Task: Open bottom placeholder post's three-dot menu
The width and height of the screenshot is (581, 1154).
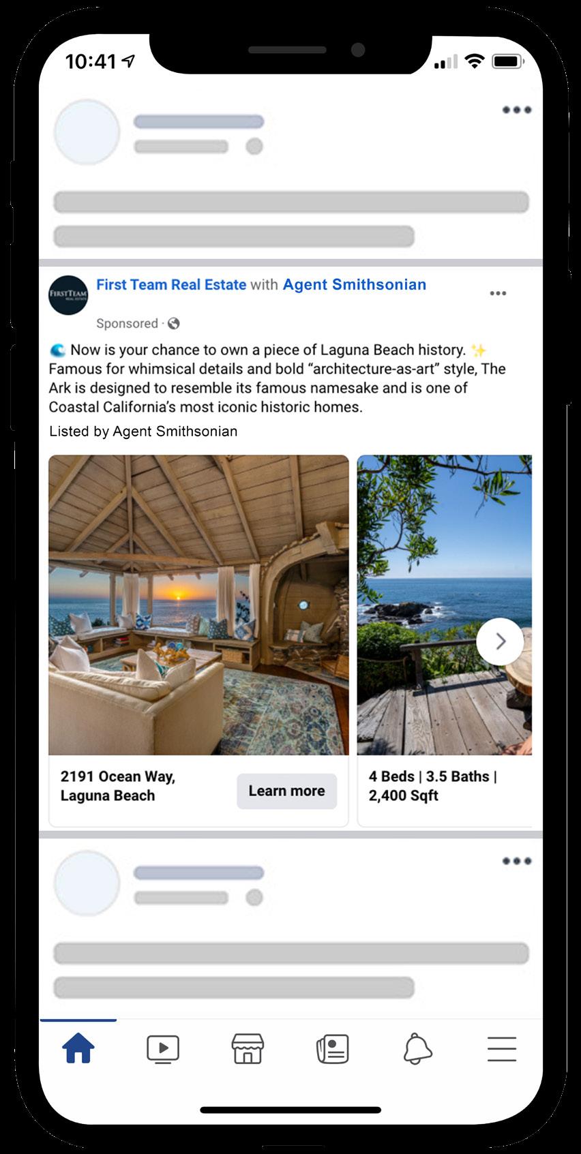Action: point(516,861)
